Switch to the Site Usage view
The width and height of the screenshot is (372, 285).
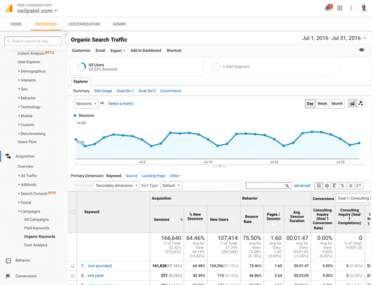coord(103,91)
